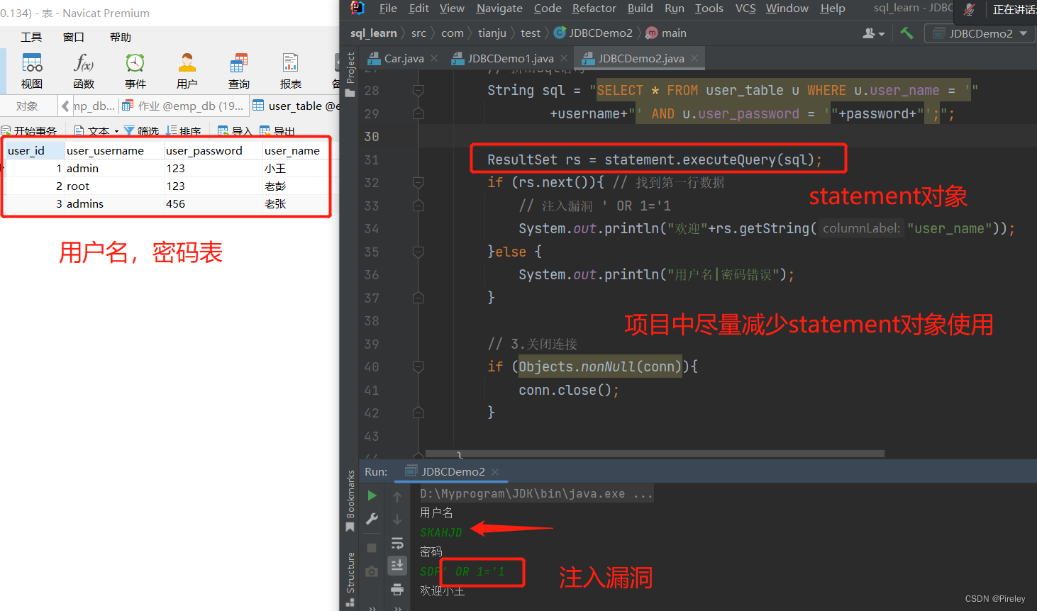Open Navicat 工具 menu

(x=31, y=37)
